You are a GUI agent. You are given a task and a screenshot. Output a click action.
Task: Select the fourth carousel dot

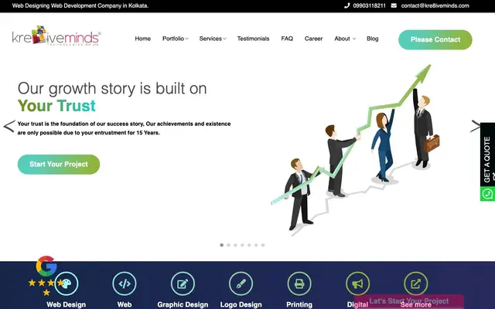pyautogui.click(x=242, y=245)
